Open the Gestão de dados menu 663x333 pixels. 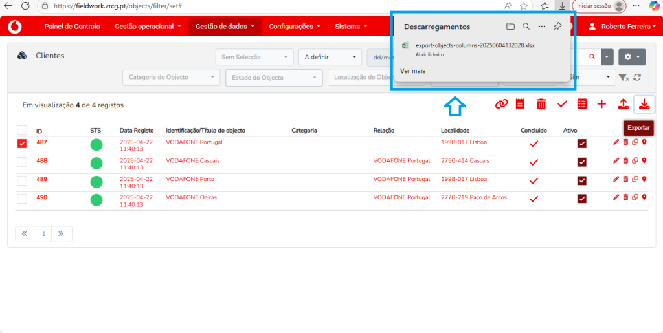(x=225, y=26)
